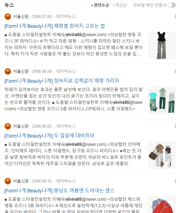
Task: Open the white pants and bag thumbnail
Action: 162,155
